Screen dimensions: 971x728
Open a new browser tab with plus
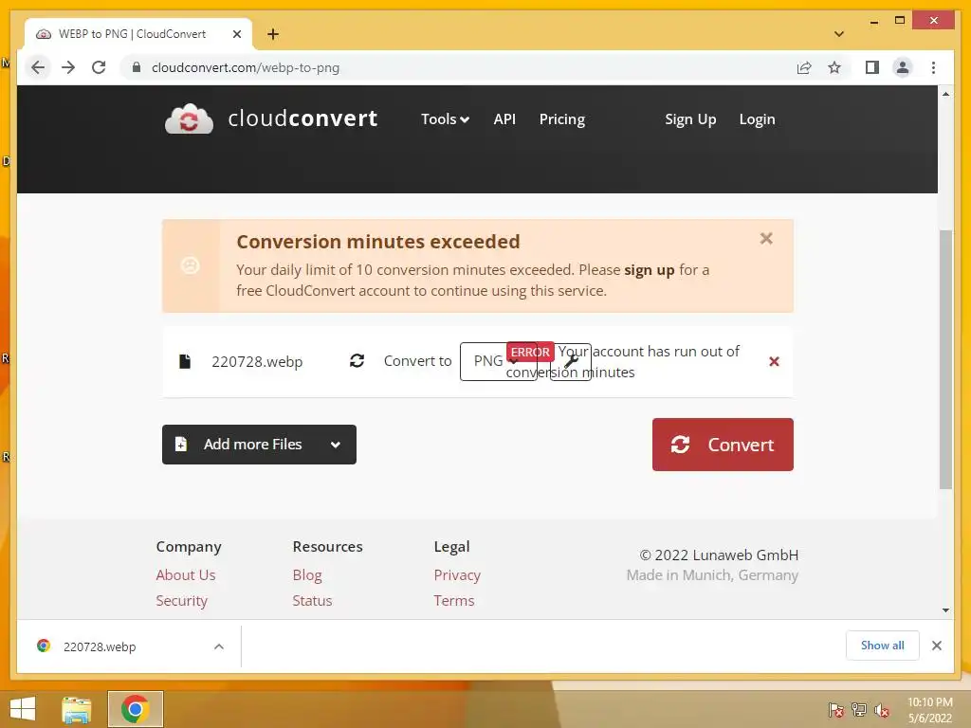point(272,34)
